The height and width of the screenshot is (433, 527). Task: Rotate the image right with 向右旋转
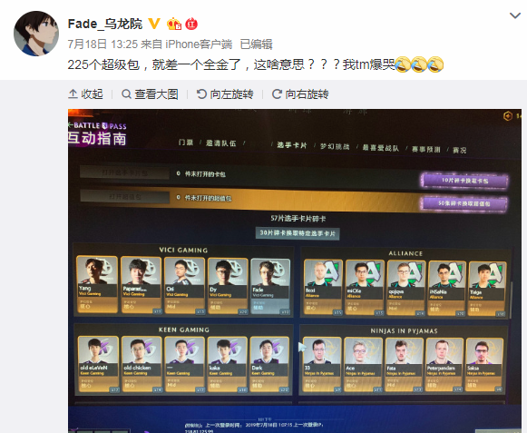[300, 94]
